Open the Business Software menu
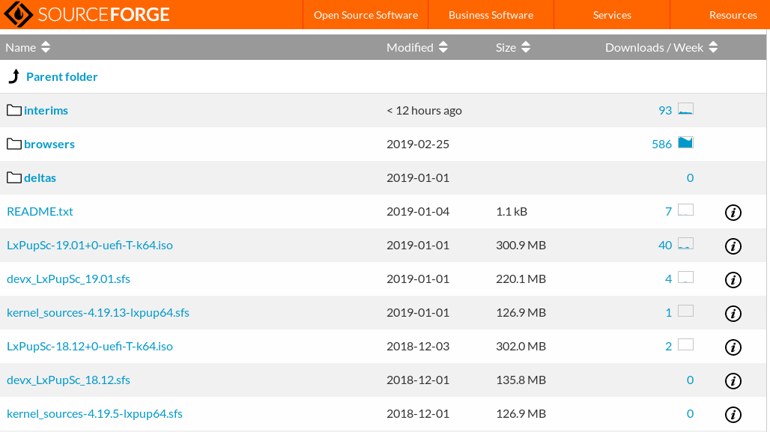This screenshot has width=770, height=432. coord(491,14)
